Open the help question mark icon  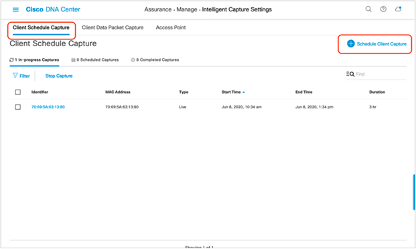click(x=383, y=9)
